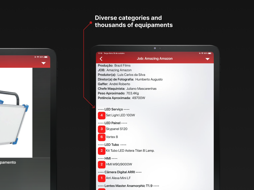Click Produtor(a): Luís Carlos da Silva line

pyautogui.click(x=121, y=75)
